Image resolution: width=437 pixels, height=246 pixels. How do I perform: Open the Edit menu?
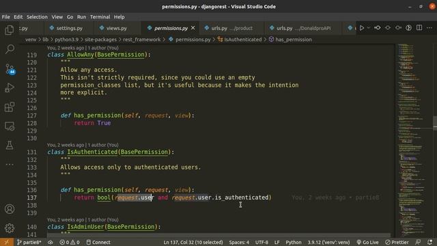pos(18,17)
